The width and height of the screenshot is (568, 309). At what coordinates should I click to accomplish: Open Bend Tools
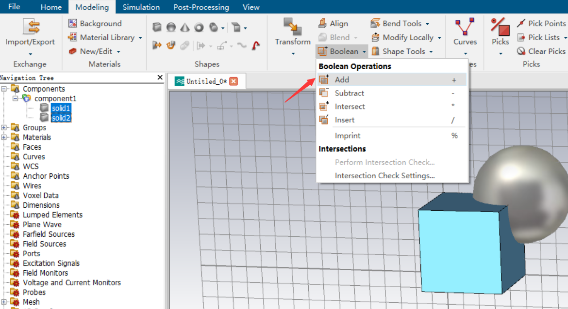coord(396,24)
